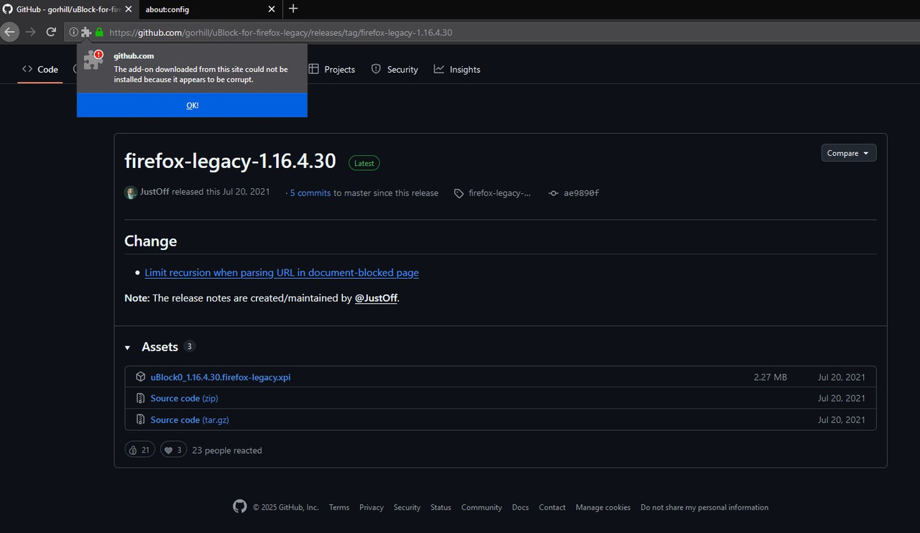Open the Security repository tab

(395, 69)
